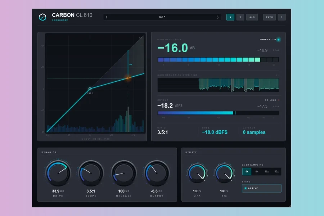The width and height of the screenshot is (324, 216).
Task: Go to the next preset with right chevron
Action: pyautogui.click(x=218, y=17)
